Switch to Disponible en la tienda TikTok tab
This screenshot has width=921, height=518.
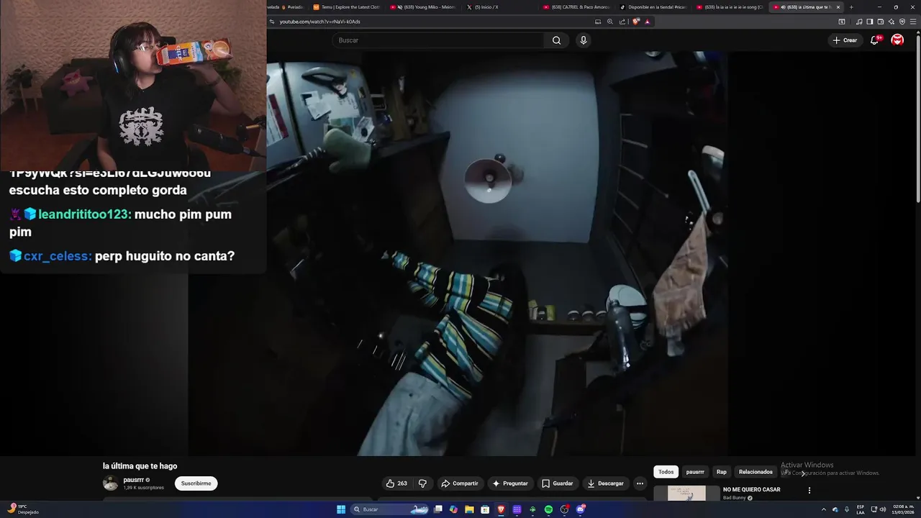click(x=653, y=7)
